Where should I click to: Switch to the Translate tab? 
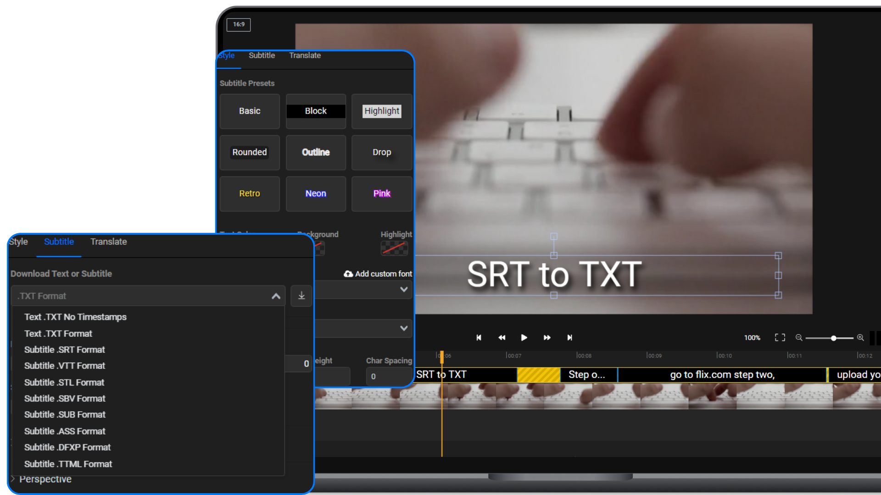(x=109, y=242)
